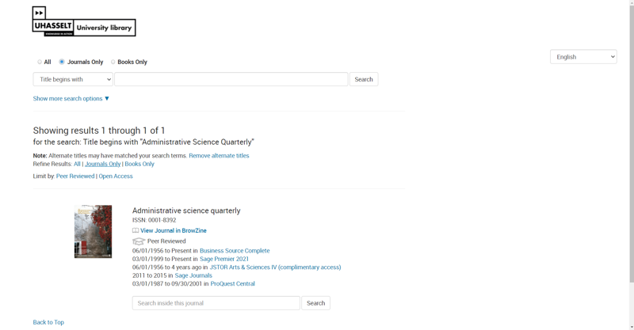
Task: Limit results by Peer Reviewed
Action: (x=75, y=176)
